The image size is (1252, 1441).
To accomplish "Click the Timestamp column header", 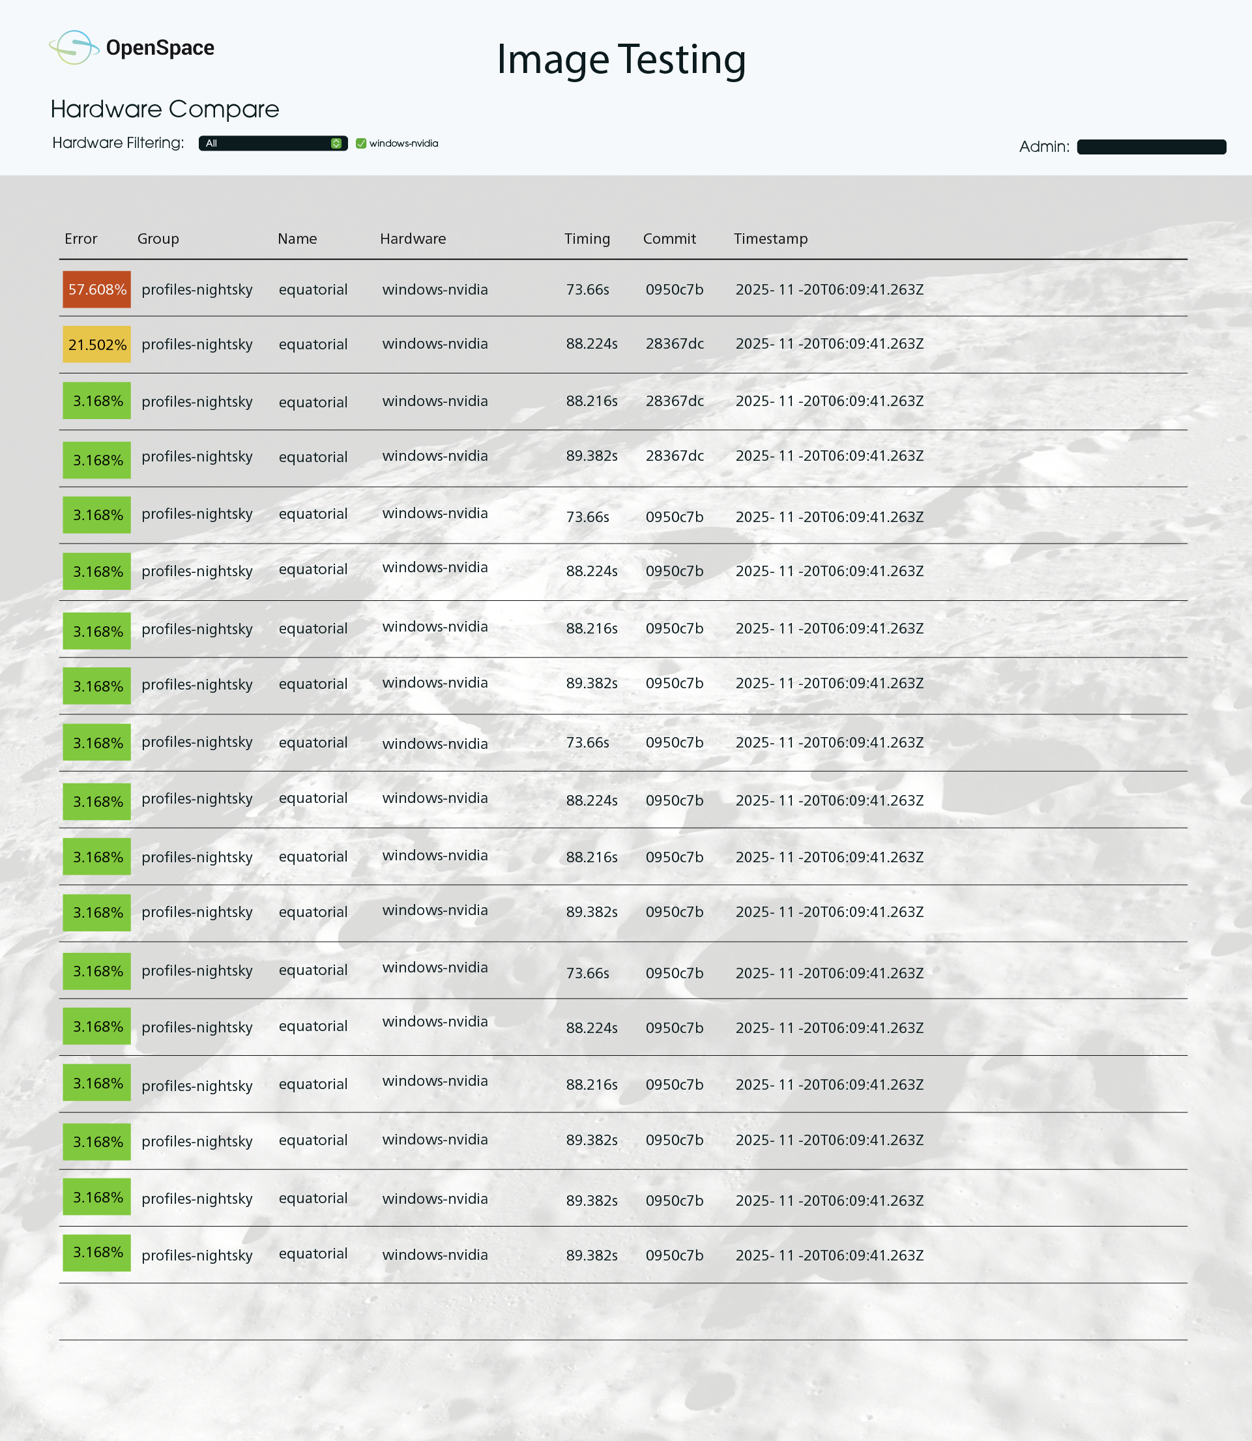I will pos(770,239).
